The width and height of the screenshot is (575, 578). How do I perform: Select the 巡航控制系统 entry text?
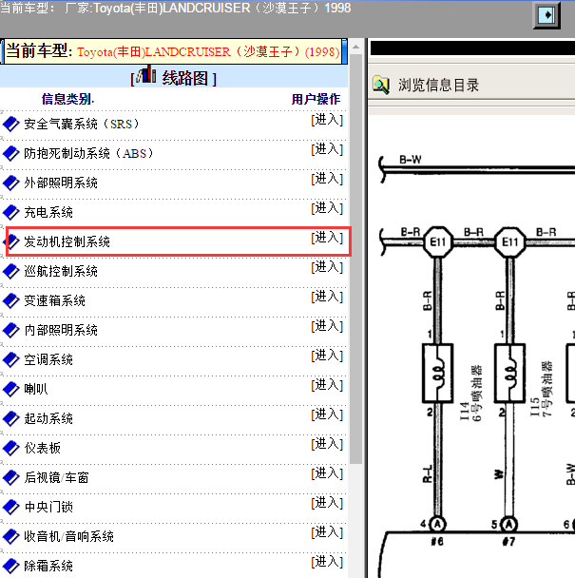tap(61, 271)
